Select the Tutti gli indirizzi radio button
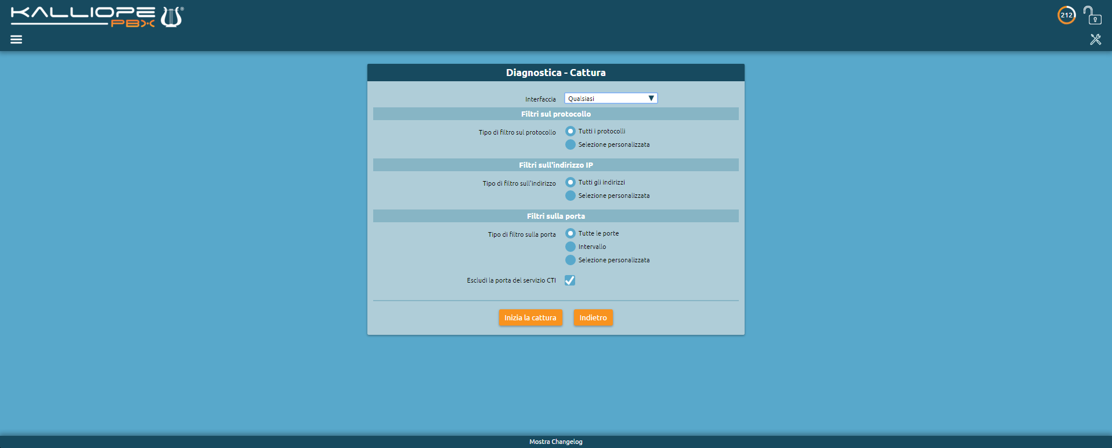Screen dimensions: 1112x448 (x=571, y=182)
